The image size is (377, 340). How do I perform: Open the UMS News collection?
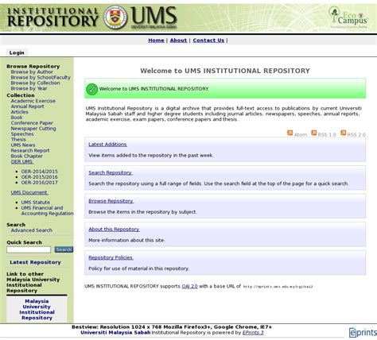tap(23, 145)
